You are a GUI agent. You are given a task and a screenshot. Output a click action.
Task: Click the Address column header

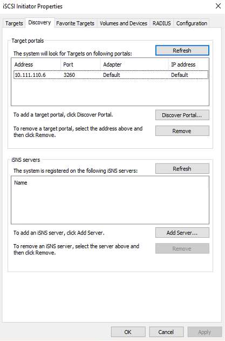coord(36,64)
